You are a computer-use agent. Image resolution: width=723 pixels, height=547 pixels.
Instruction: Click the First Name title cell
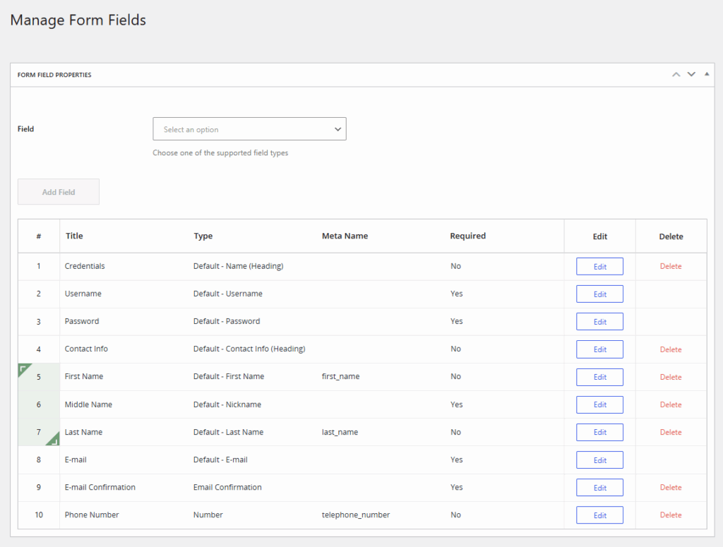(84, 376)
